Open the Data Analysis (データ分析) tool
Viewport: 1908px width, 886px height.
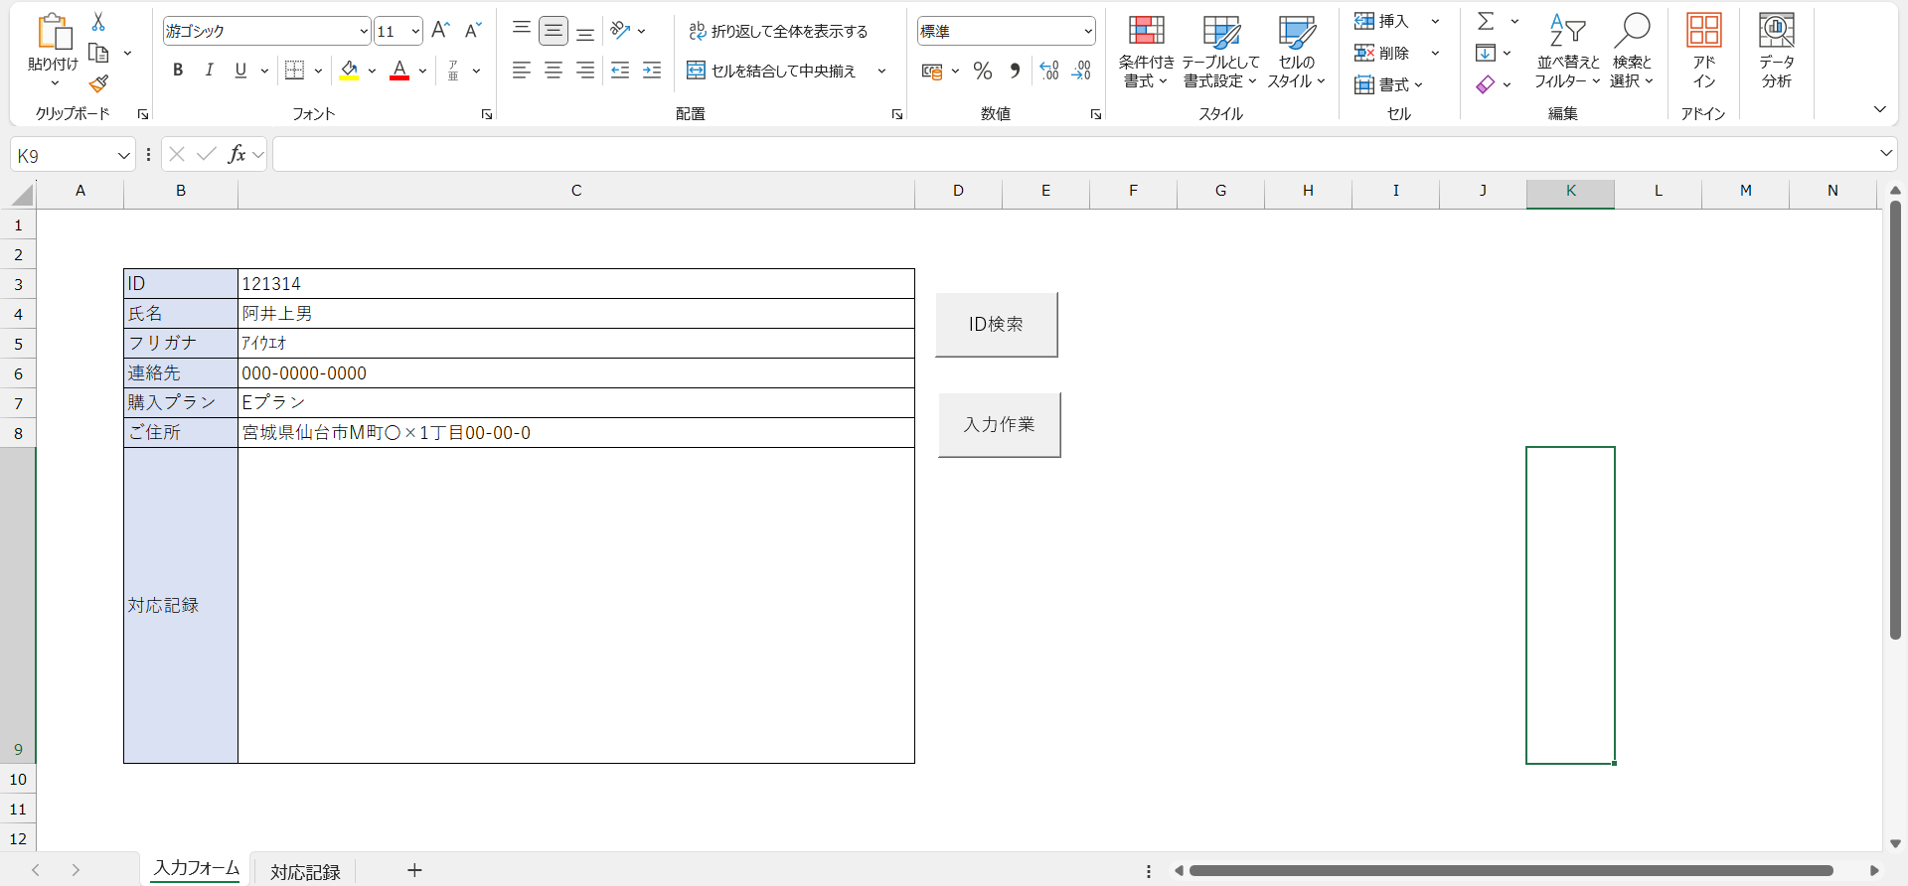(1776, 52)
